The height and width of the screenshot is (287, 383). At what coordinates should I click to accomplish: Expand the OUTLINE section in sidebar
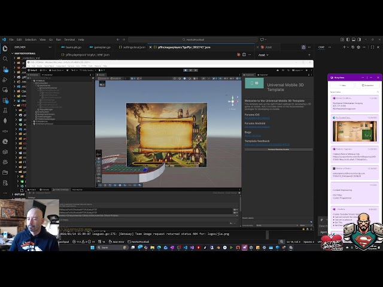pyautogui.click(x=20, y=194)
